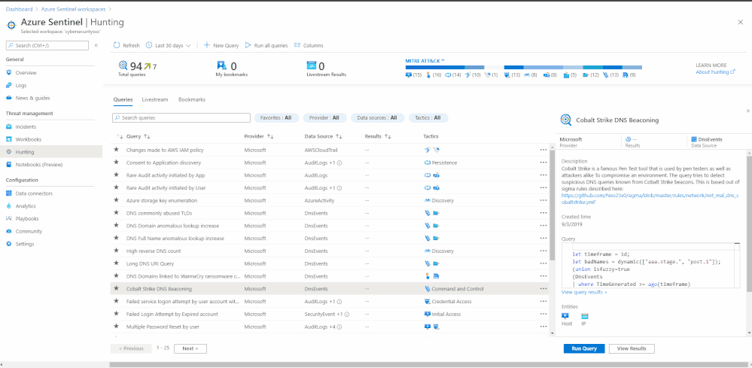Open the Columns chooser
752x368 pixels.
point(309,45)
